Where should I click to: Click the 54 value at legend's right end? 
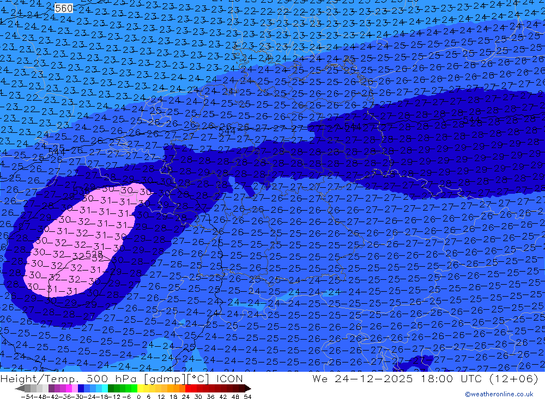coord(247,396)
